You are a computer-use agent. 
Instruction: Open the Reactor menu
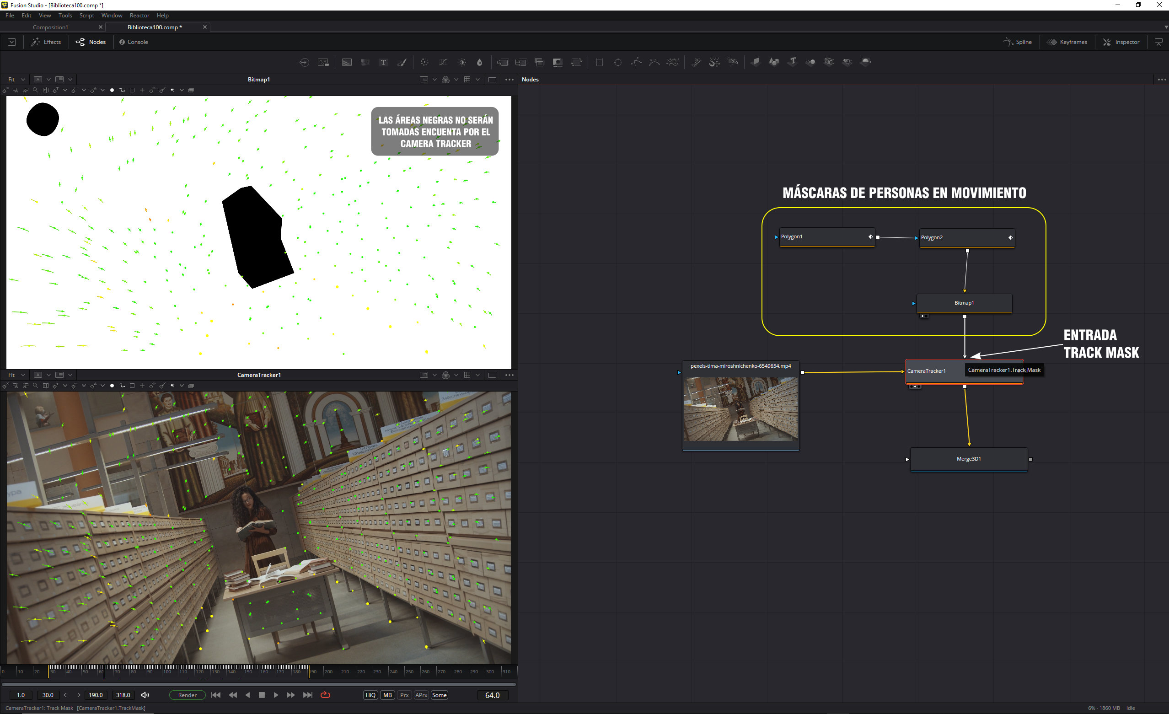[x=139, y=15]
